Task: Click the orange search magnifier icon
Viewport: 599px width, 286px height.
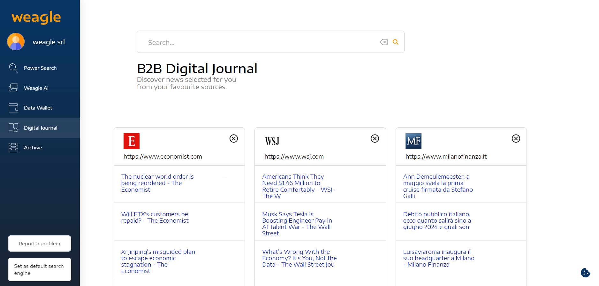Action: 395,42
